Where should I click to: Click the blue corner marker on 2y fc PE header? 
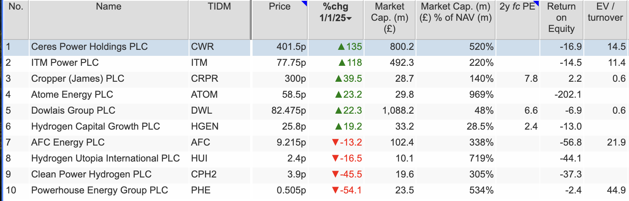pyautogui.click(x=536, y=3)
